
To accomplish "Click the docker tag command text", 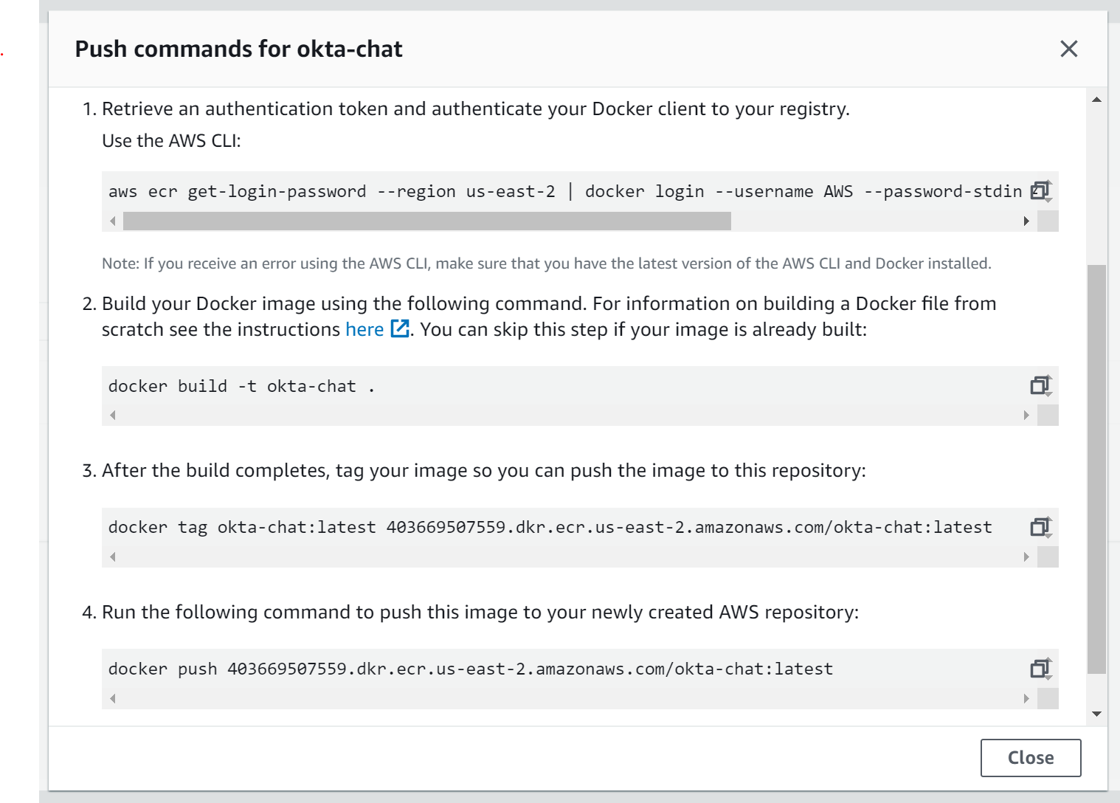I will tap(550, 528).
